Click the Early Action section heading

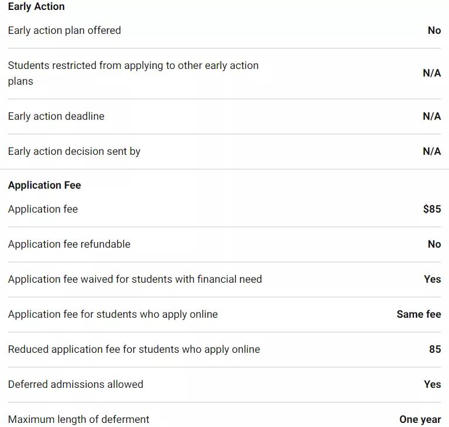tap(36, 6)
